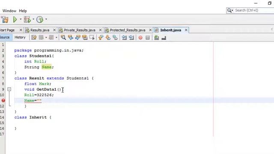The width and height of the screenshot is (274, 154).
Task: Click the highlighted "Name" on line 5
Action: point(47,67)
